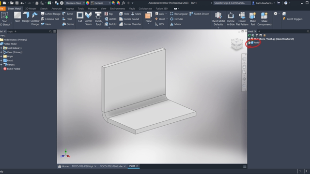Viewport: 310px width, 174px height.
Task: Click Define A-Side
Action: point(231,19)
